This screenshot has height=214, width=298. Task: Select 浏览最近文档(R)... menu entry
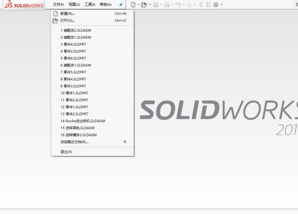92,142
